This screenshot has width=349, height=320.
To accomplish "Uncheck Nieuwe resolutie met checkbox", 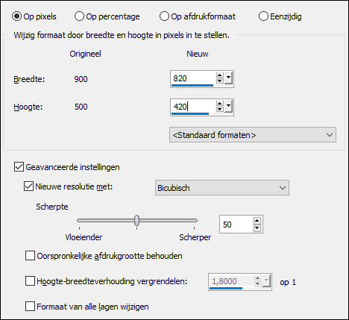I will pyautogui.click(x=28, y=186).
